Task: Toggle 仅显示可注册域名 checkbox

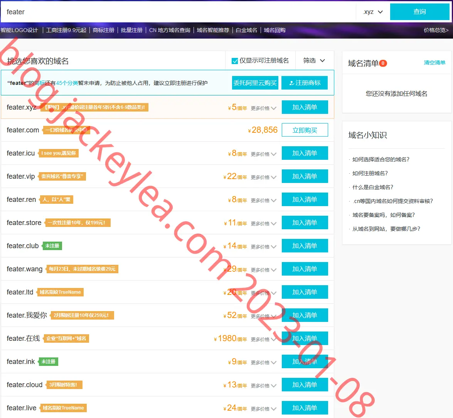Action: (235, 61)
